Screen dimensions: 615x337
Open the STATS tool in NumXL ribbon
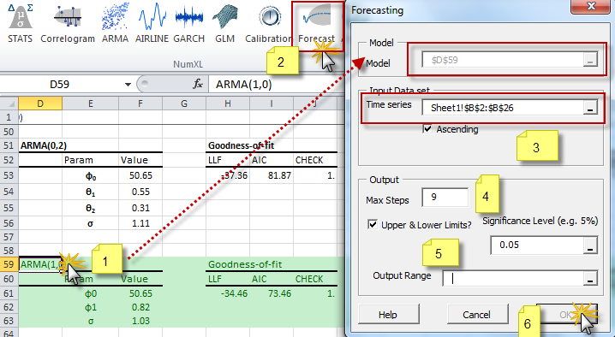(x=20, y=22)
